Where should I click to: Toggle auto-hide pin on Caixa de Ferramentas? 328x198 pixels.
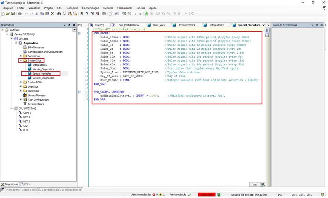point(317,25)
